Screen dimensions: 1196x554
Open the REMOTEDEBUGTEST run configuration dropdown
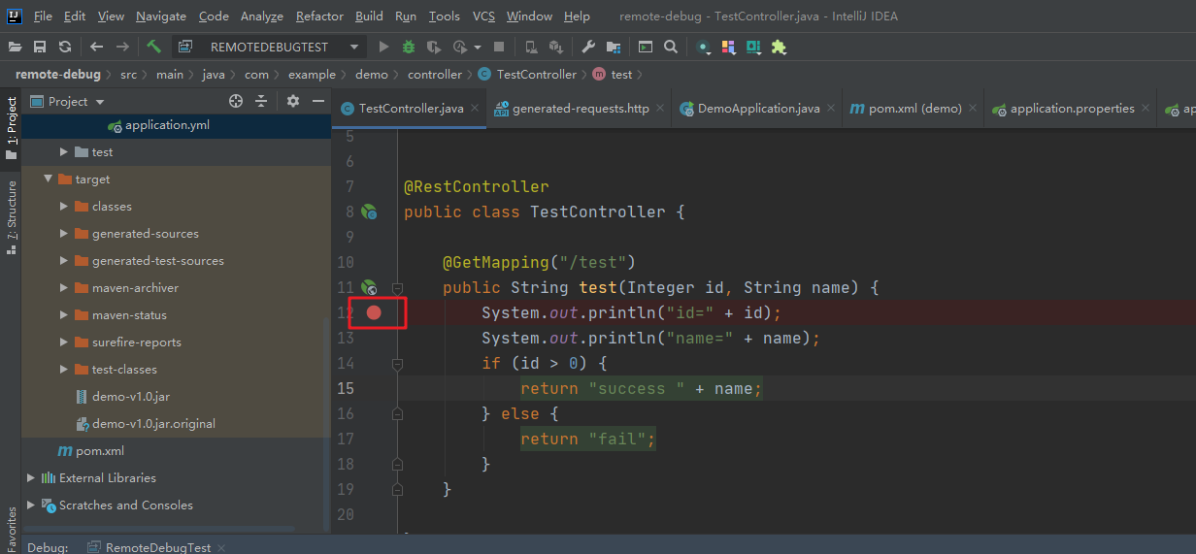268,47
